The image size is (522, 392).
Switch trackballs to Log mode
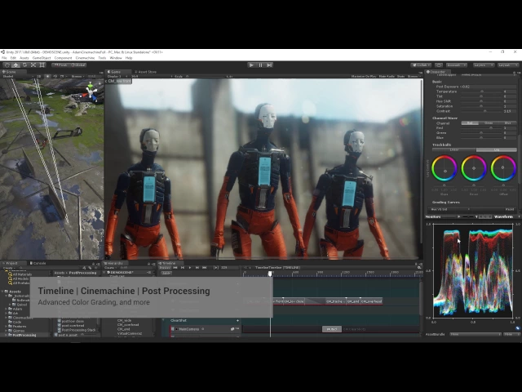pos(497,150)
